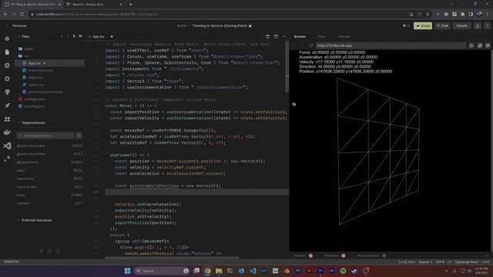Switch to the Terminal tab

coord(344,36)
